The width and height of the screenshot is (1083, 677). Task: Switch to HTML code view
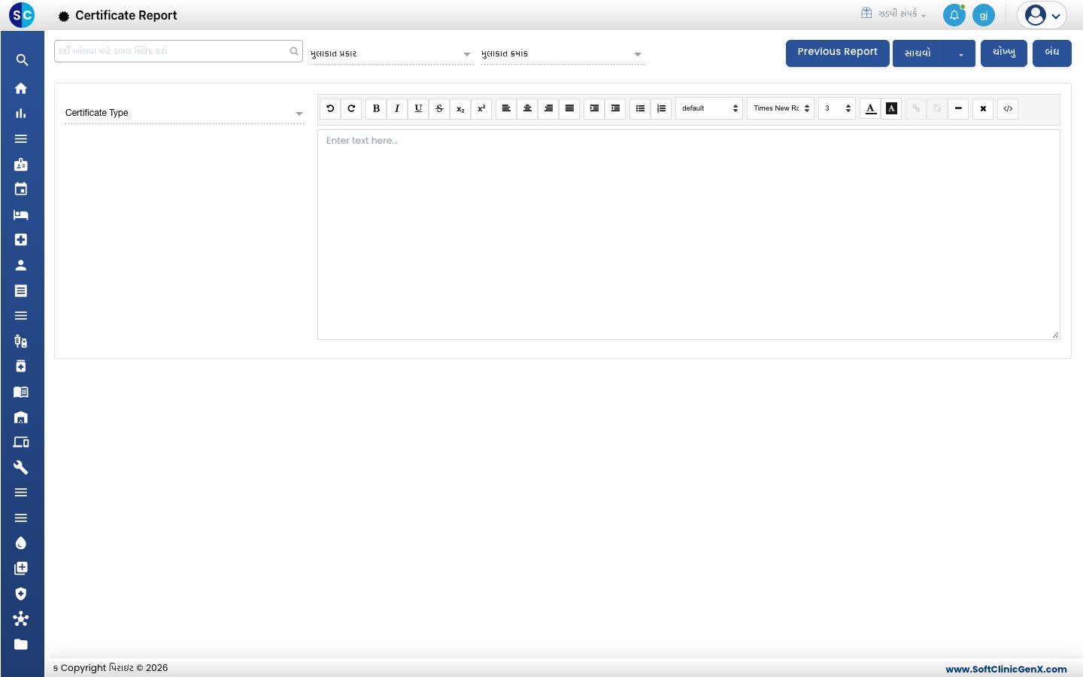pyautogui.click(x=1008, y=108)
